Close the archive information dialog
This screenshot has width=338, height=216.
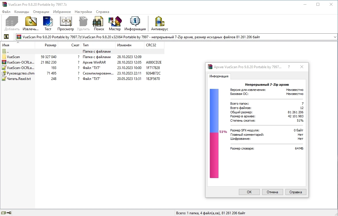[x=302, y=67]
